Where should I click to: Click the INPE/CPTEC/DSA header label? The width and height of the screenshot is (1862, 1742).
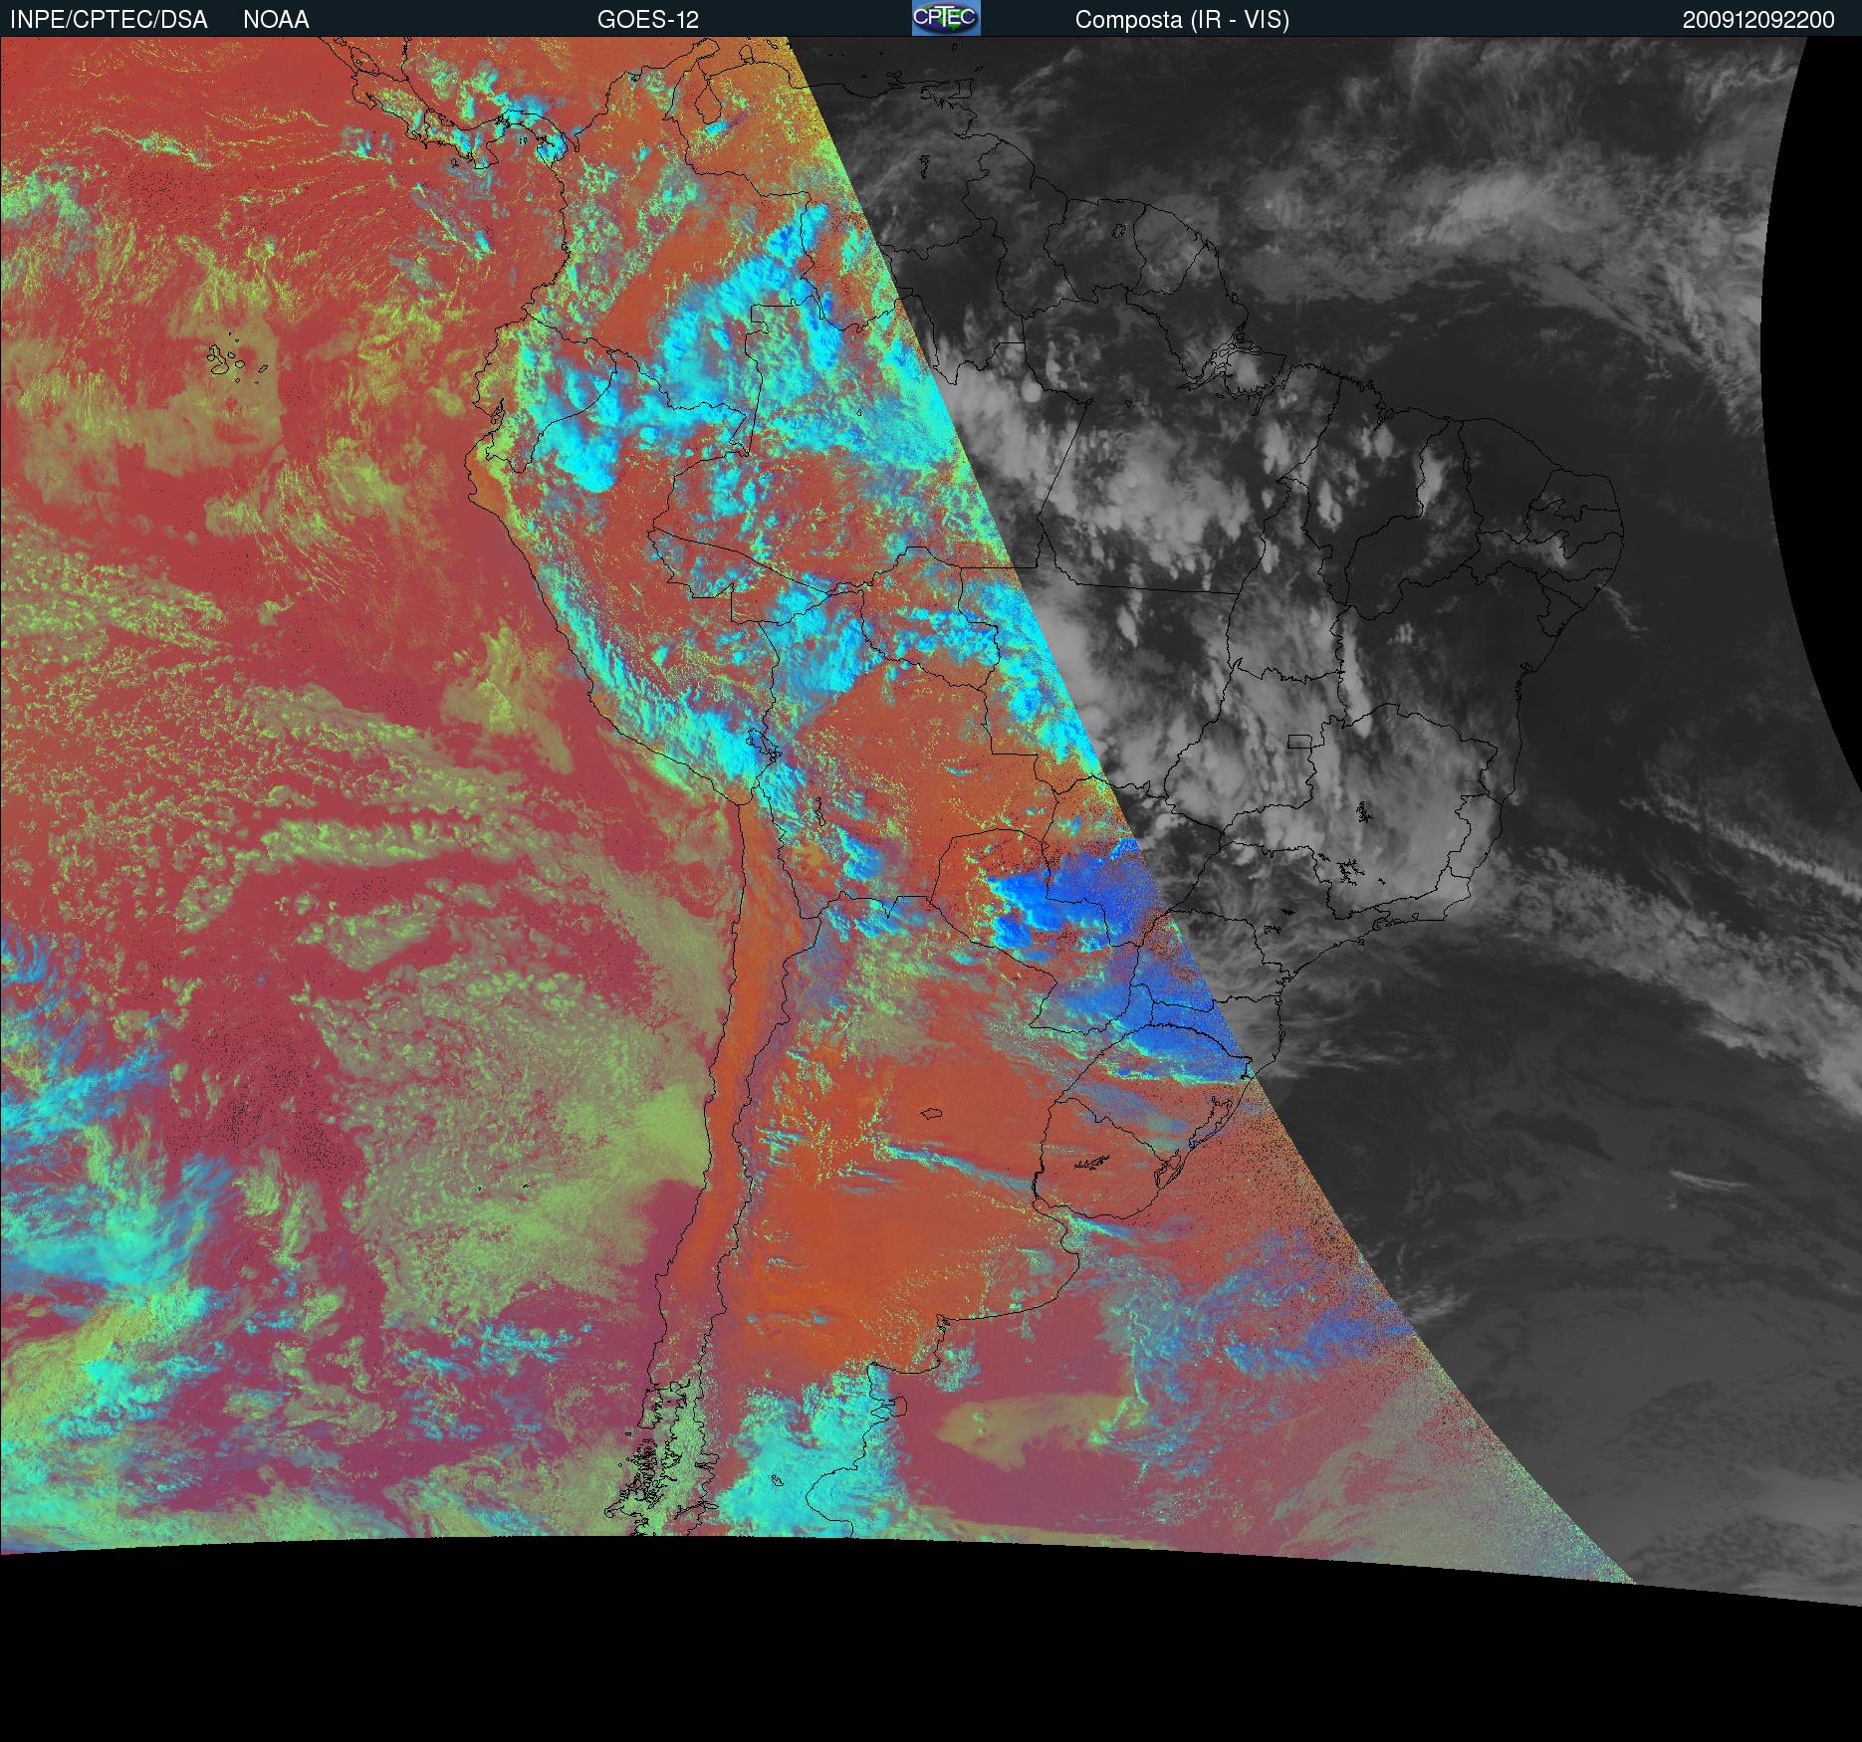109,20
